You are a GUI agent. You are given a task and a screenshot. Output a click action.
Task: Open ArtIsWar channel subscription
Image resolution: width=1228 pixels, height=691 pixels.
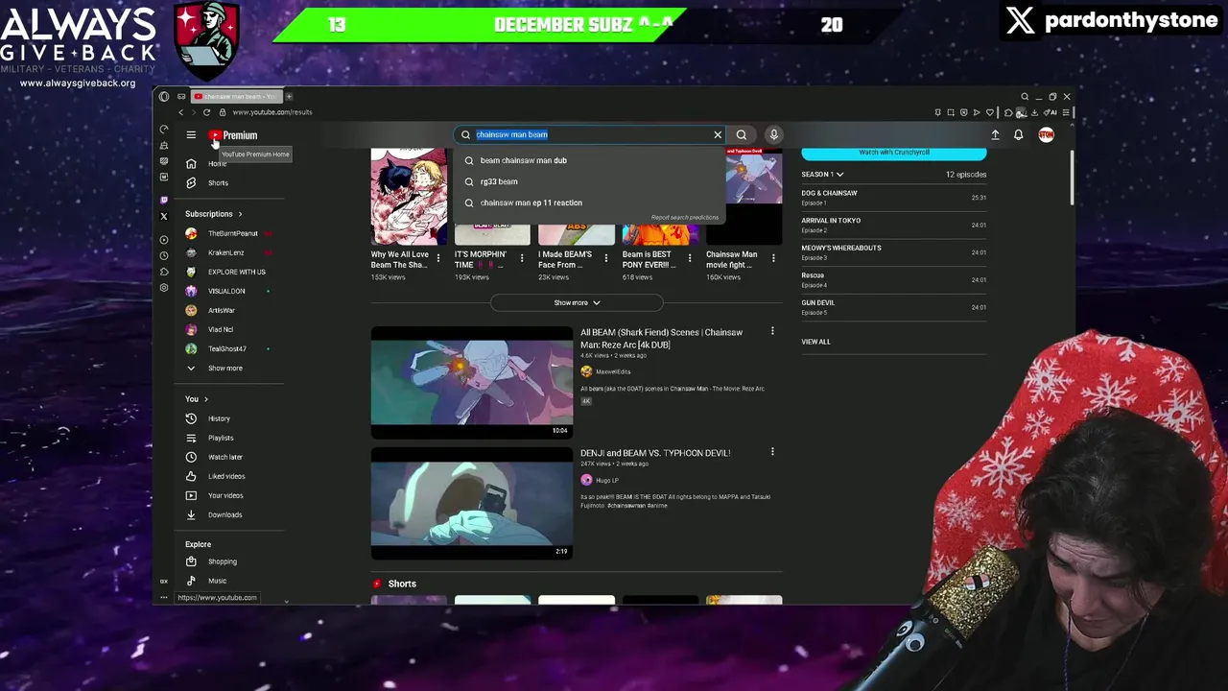pos(222,310)
